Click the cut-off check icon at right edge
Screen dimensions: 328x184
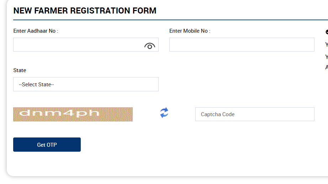point(327,32)
